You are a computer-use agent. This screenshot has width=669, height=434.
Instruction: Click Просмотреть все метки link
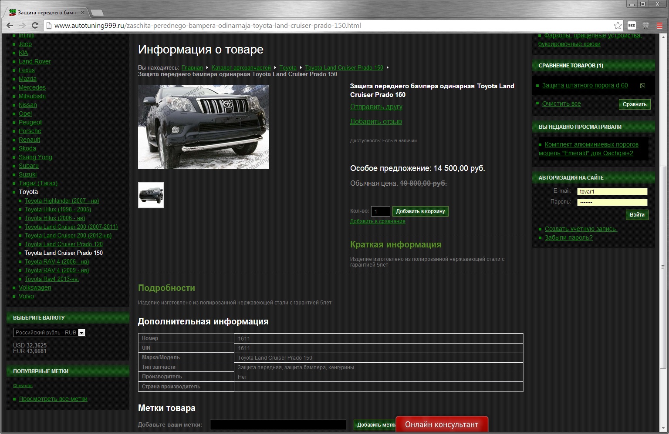tap(53, 399)
